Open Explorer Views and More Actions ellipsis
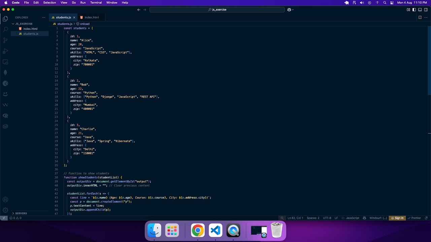This screenshot has width=431, height=242. (44, 17)
